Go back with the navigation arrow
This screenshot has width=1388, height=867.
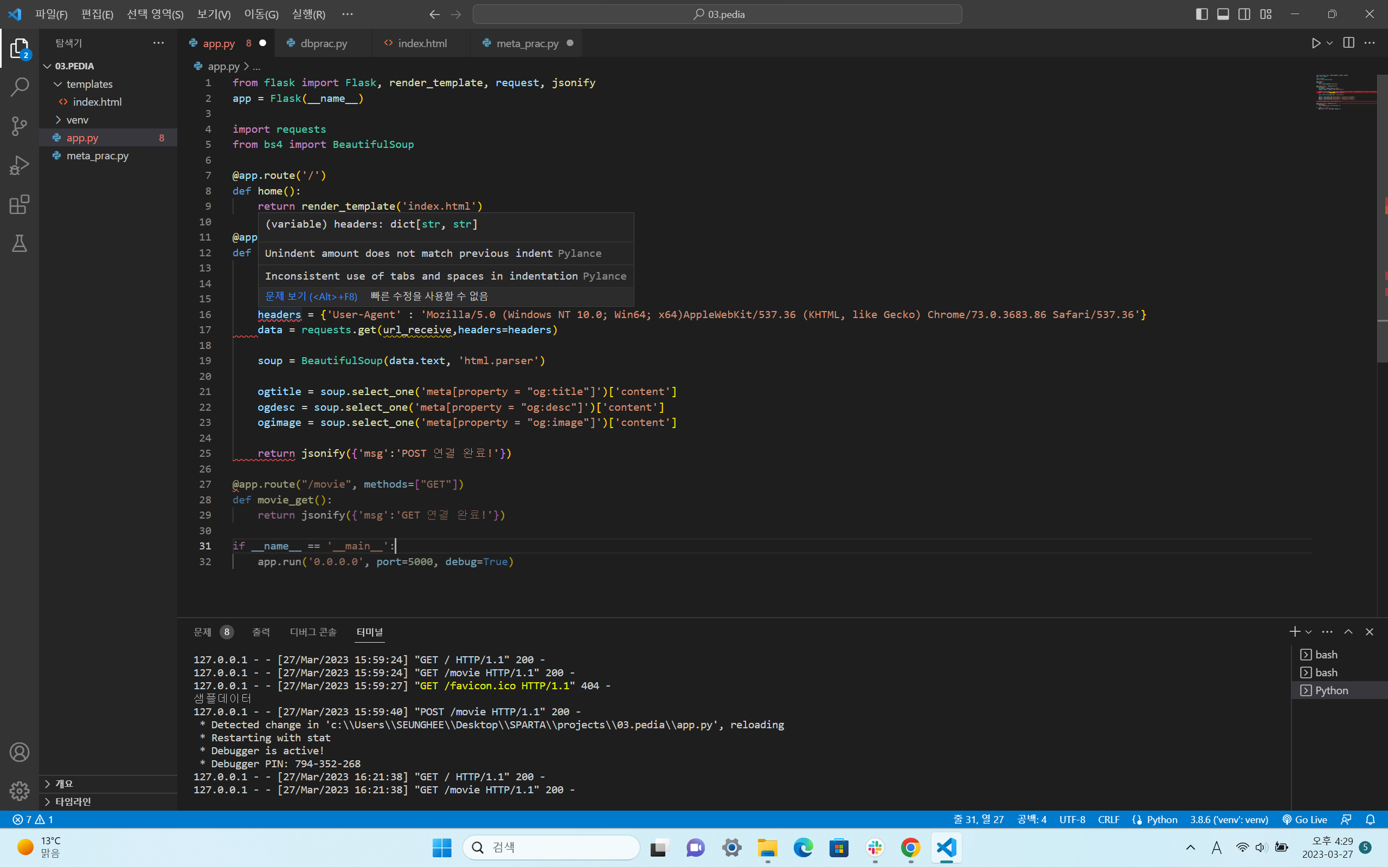point(435,14)
